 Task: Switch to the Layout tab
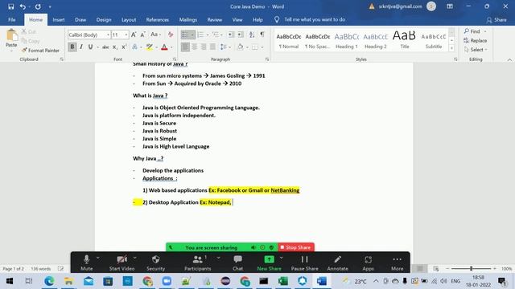tap(129, 19)
